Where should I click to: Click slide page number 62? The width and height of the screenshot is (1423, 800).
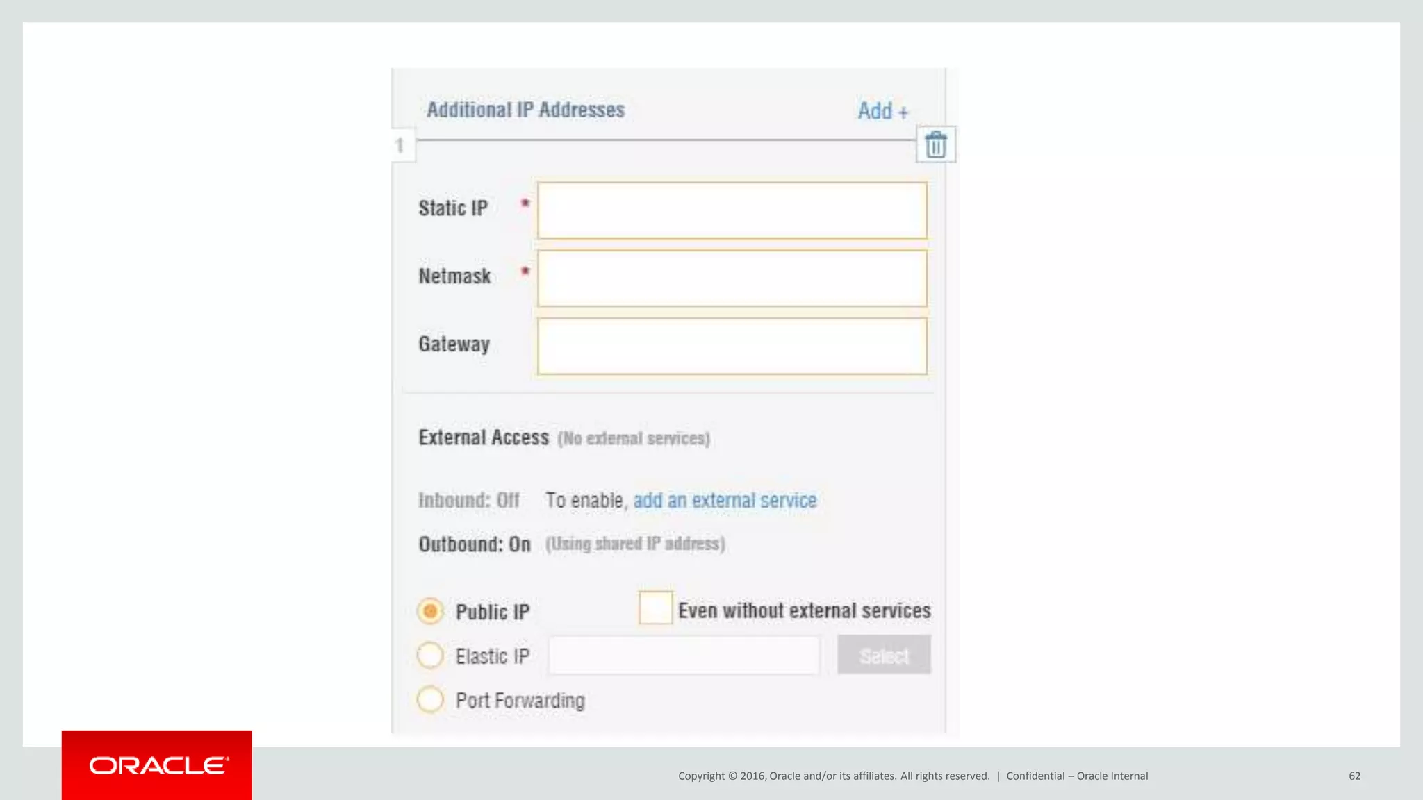1354,776
